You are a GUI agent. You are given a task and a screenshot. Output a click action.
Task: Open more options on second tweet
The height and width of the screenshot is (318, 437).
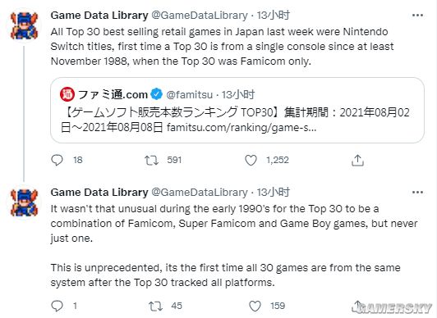click(x=417, y=193)
